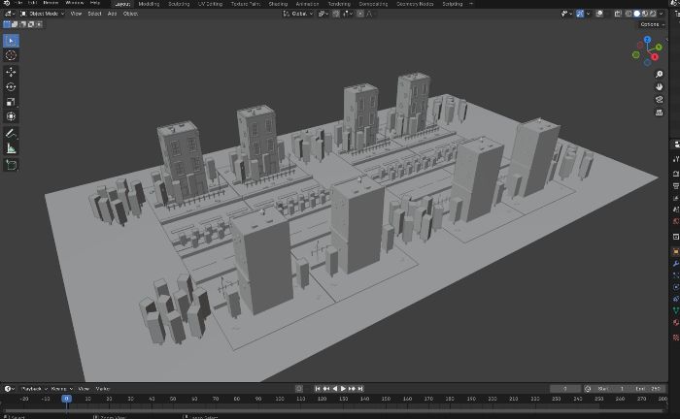Activate the Rotate tool
This screenshot has height=419, width=680.
pyautogui.click(x=11, y=86)
